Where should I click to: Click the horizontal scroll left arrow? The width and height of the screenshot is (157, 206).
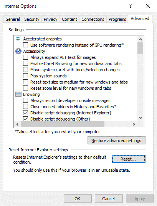(x=17, y=124)
